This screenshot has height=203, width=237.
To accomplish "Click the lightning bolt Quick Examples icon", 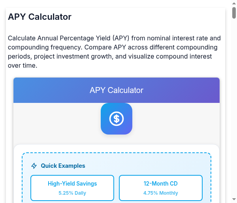I will 34,166.
